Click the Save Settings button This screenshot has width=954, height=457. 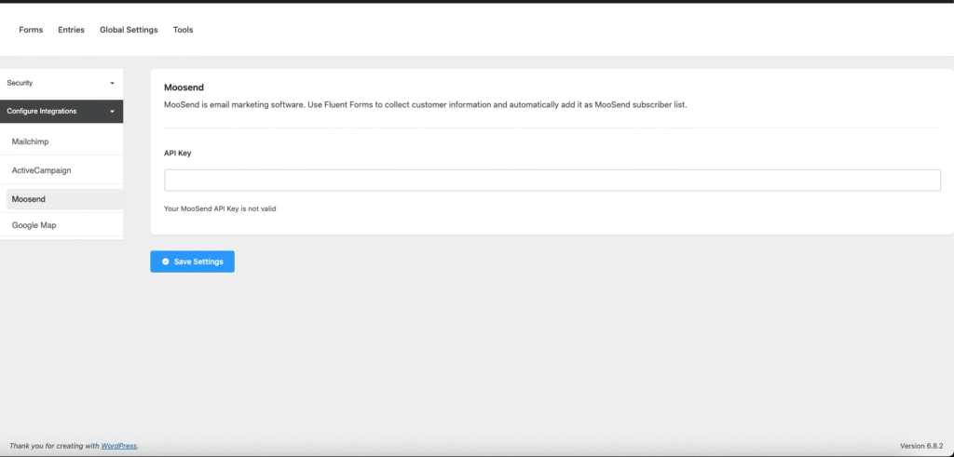[192, 262]
